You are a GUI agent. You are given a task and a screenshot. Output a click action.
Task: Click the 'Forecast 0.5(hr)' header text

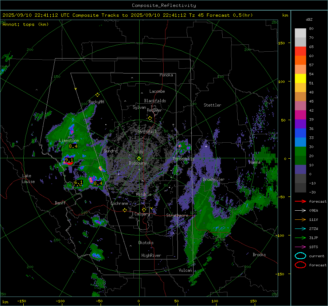(x=230, y=15)
